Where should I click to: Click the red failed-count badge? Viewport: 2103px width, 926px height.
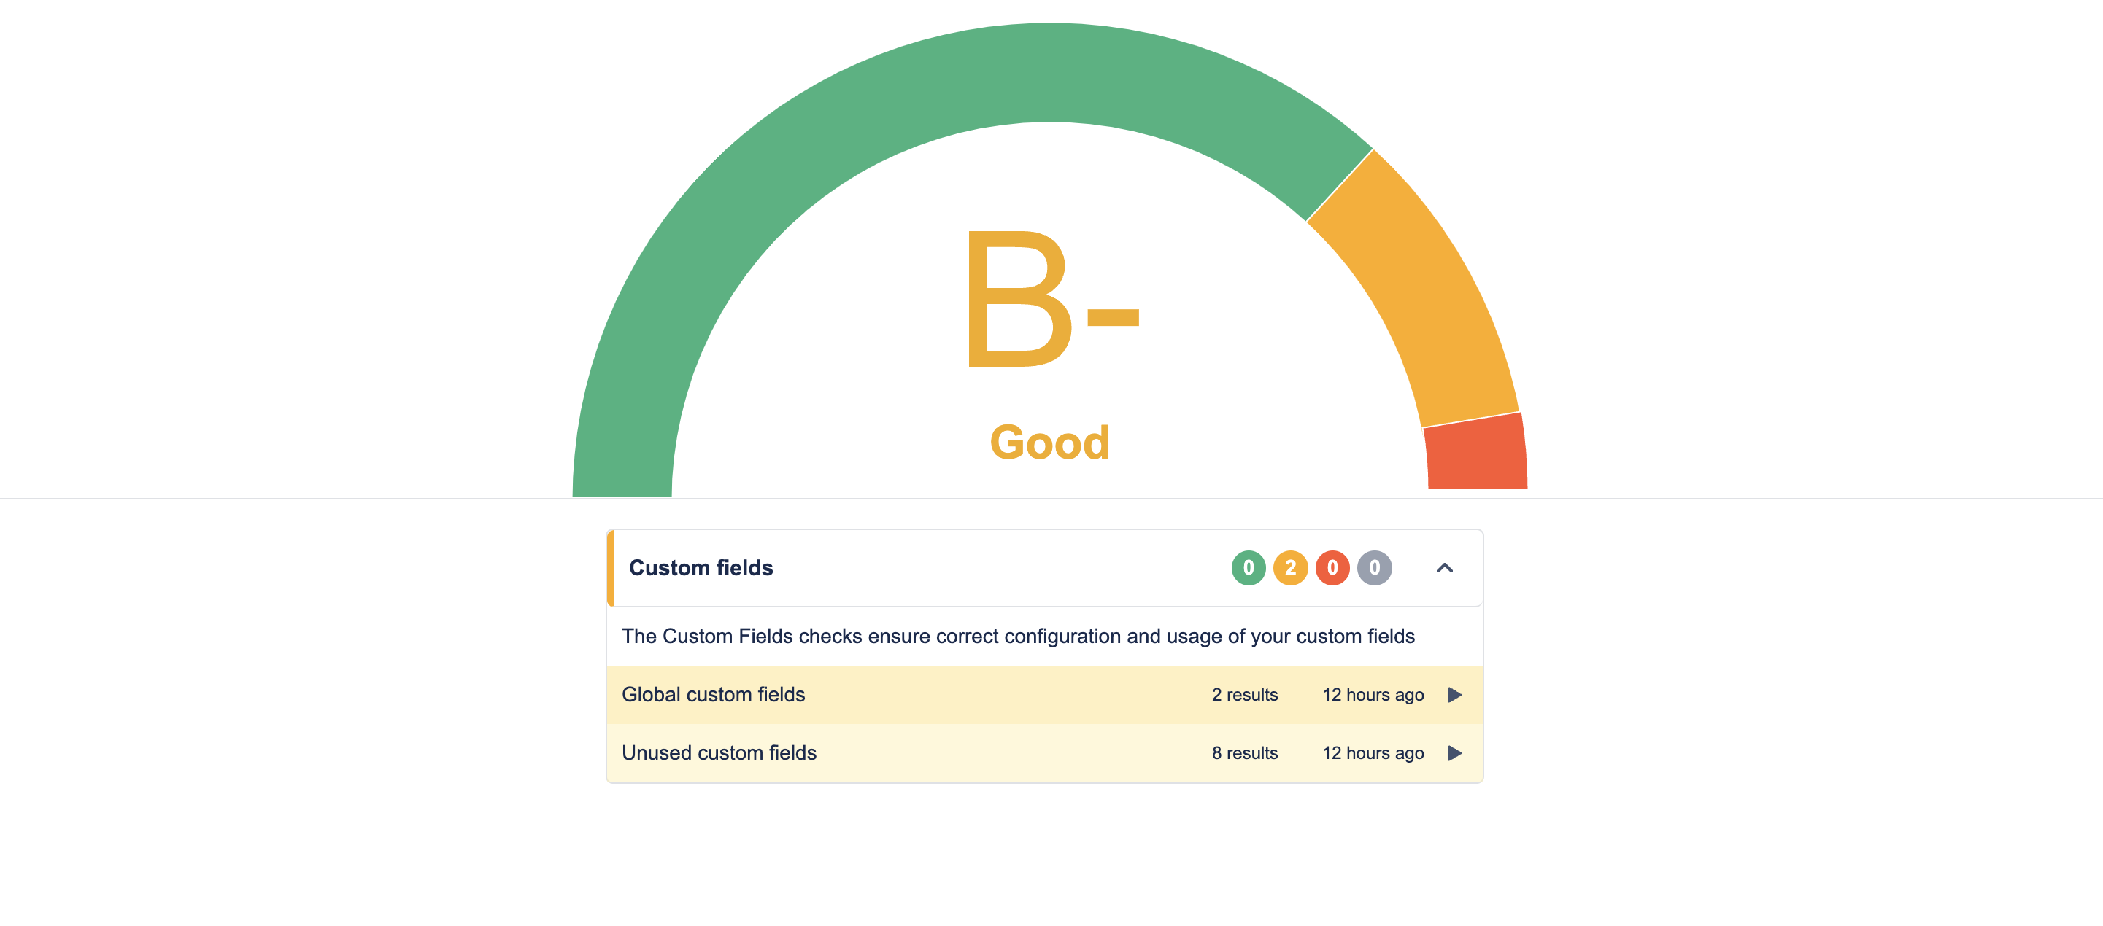pos(1332,568)
